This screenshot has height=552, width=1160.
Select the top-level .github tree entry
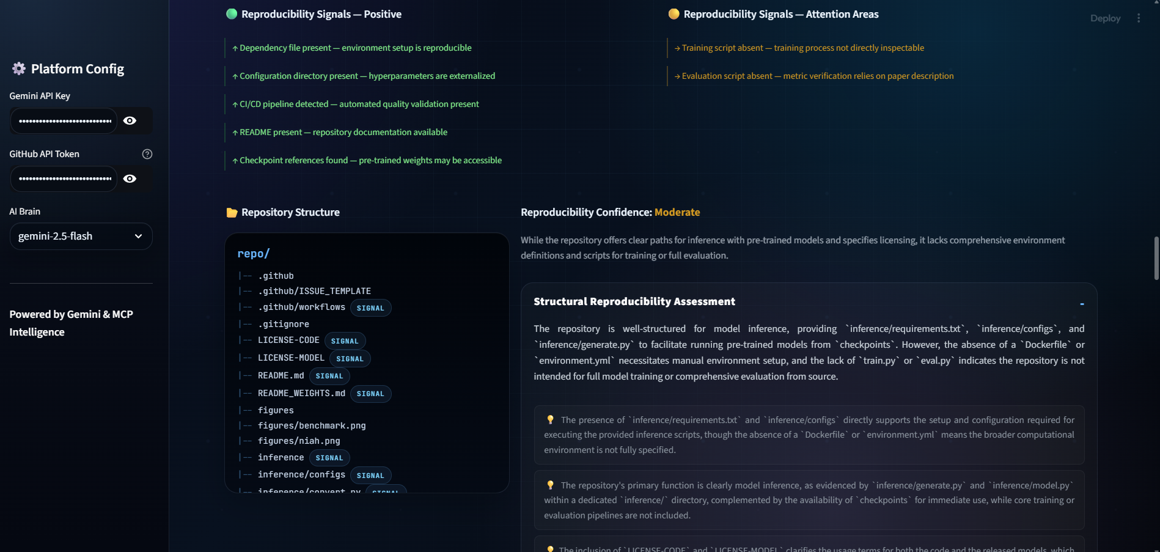coord(276,276)
